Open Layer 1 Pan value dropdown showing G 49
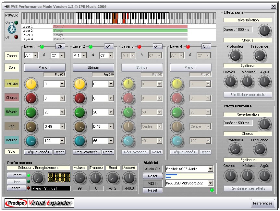This screenshot has height=211, width=280. point(62,127)
